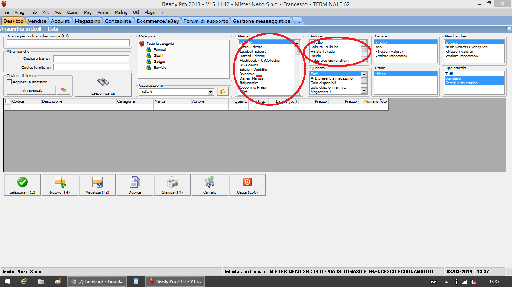Click the battery icon in tray
512x287 pixels.
tap(456, 282)
